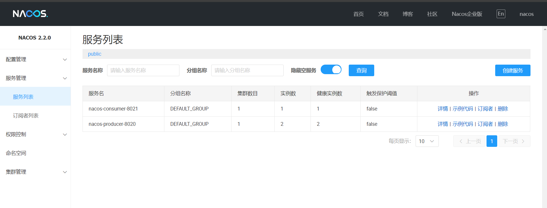This screenshot has height=208, width=547.
Task: Click the 上一页 pagination button
Action: coord(469,141)
